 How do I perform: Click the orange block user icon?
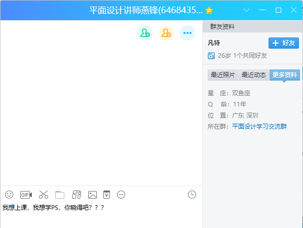[166, 33]
